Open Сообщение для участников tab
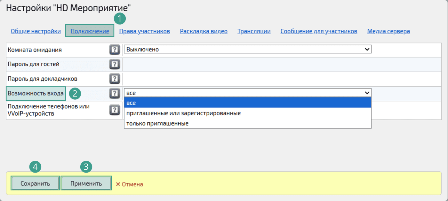 319,31
